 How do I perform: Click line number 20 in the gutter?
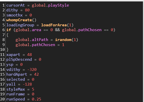pos(2,99)
